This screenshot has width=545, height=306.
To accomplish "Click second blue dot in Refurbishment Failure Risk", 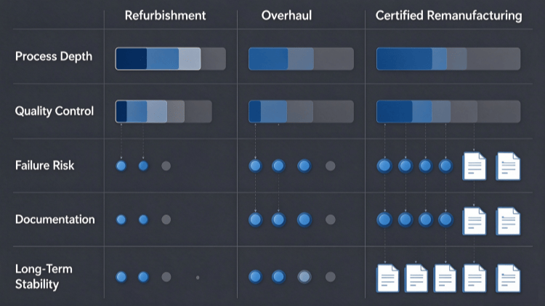I will coord(143,166).
